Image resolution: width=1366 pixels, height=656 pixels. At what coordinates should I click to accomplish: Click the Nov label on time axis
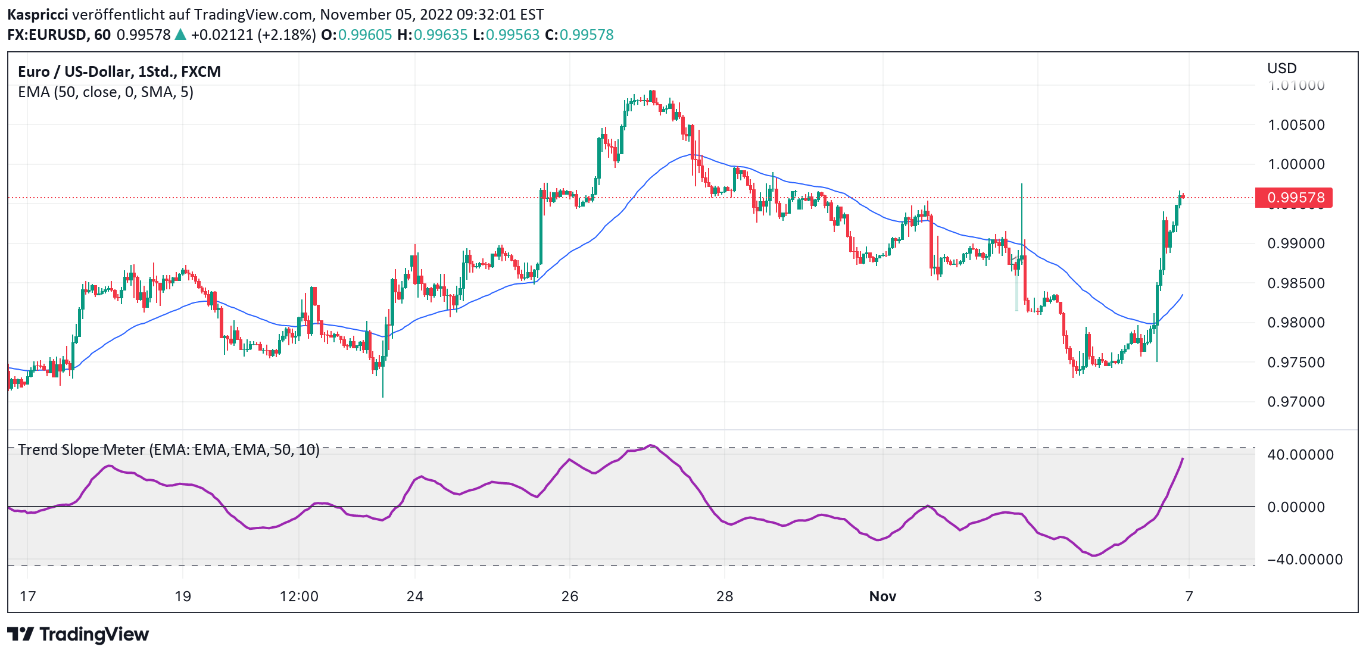pos(882,596)
